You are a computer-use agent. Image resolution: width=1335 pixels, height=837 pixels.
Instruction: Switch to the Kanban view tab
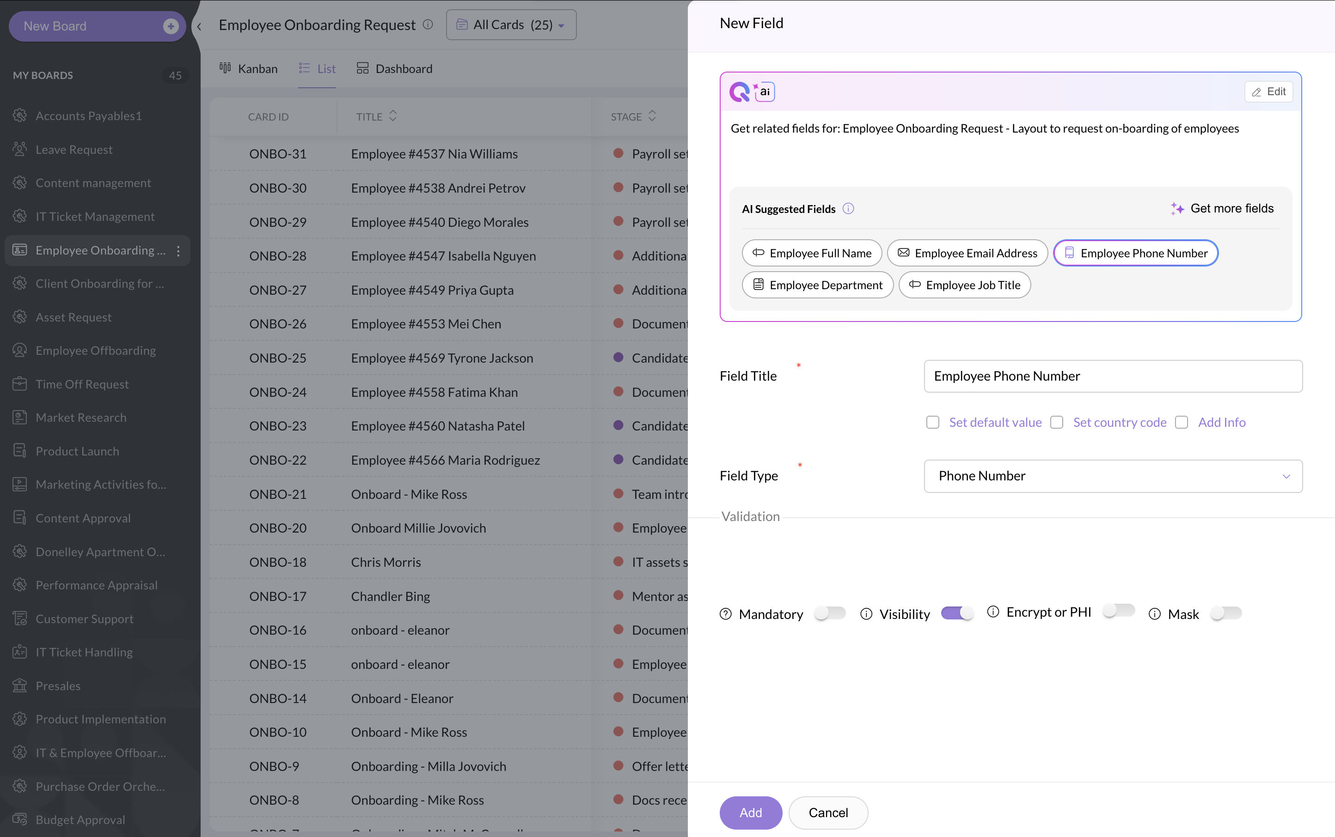pos(249,69)
